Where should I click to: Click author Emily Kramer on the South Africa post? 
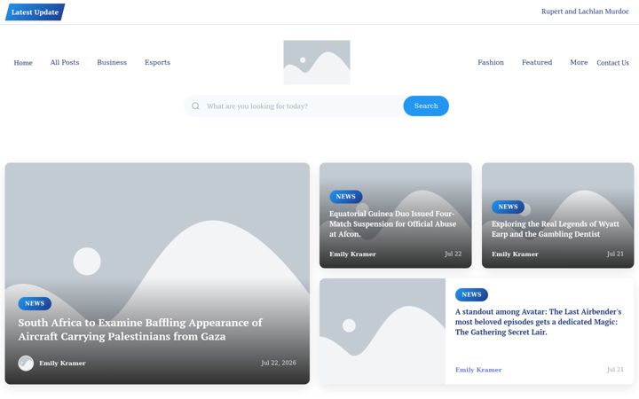click(x=62, y=364)
